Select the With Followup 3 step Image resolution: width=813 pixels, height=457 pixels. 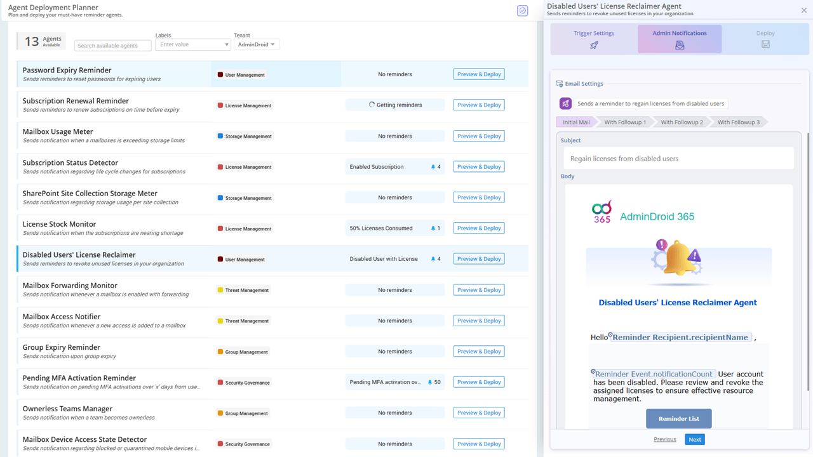[738, 122]
